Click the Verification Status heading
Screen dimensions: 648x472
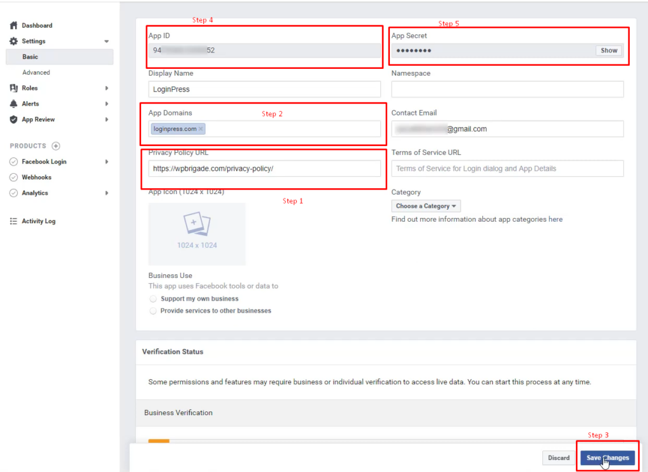click(x=173, y=352)
